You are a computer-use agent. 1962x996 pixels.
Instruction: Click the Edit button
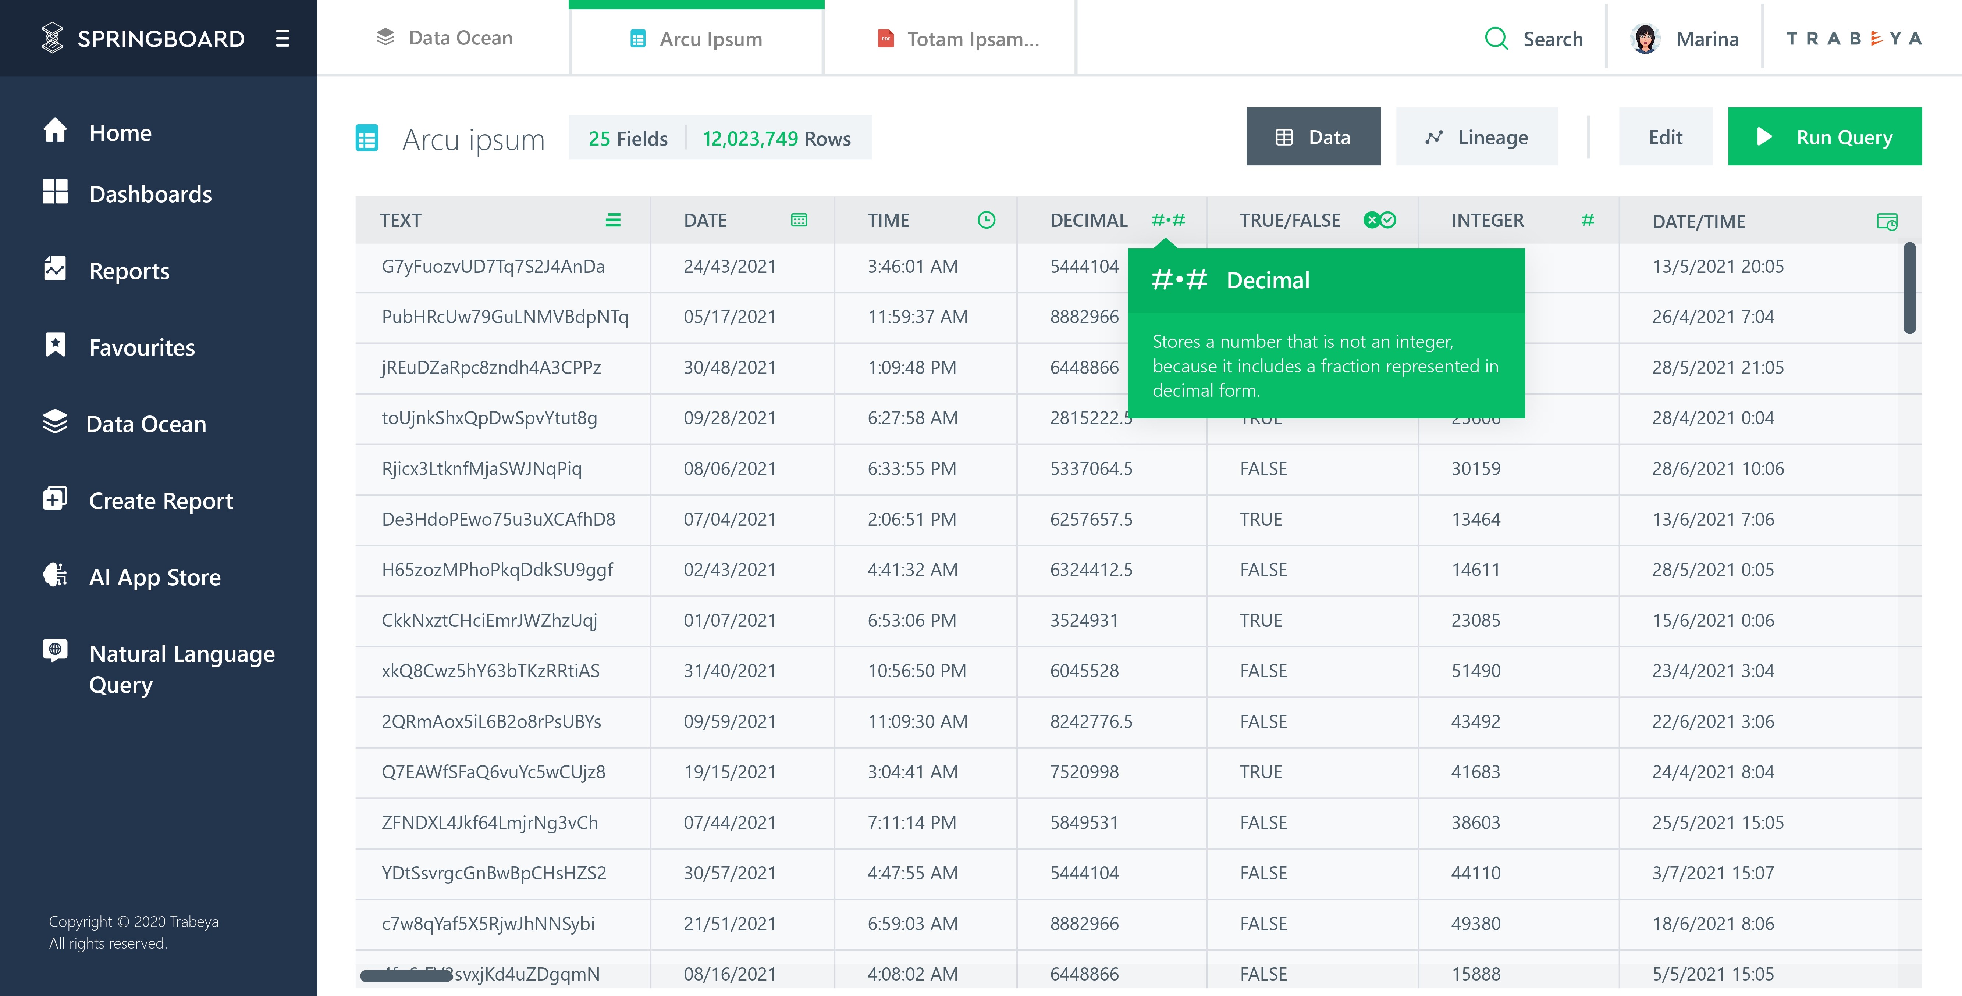1666,136
